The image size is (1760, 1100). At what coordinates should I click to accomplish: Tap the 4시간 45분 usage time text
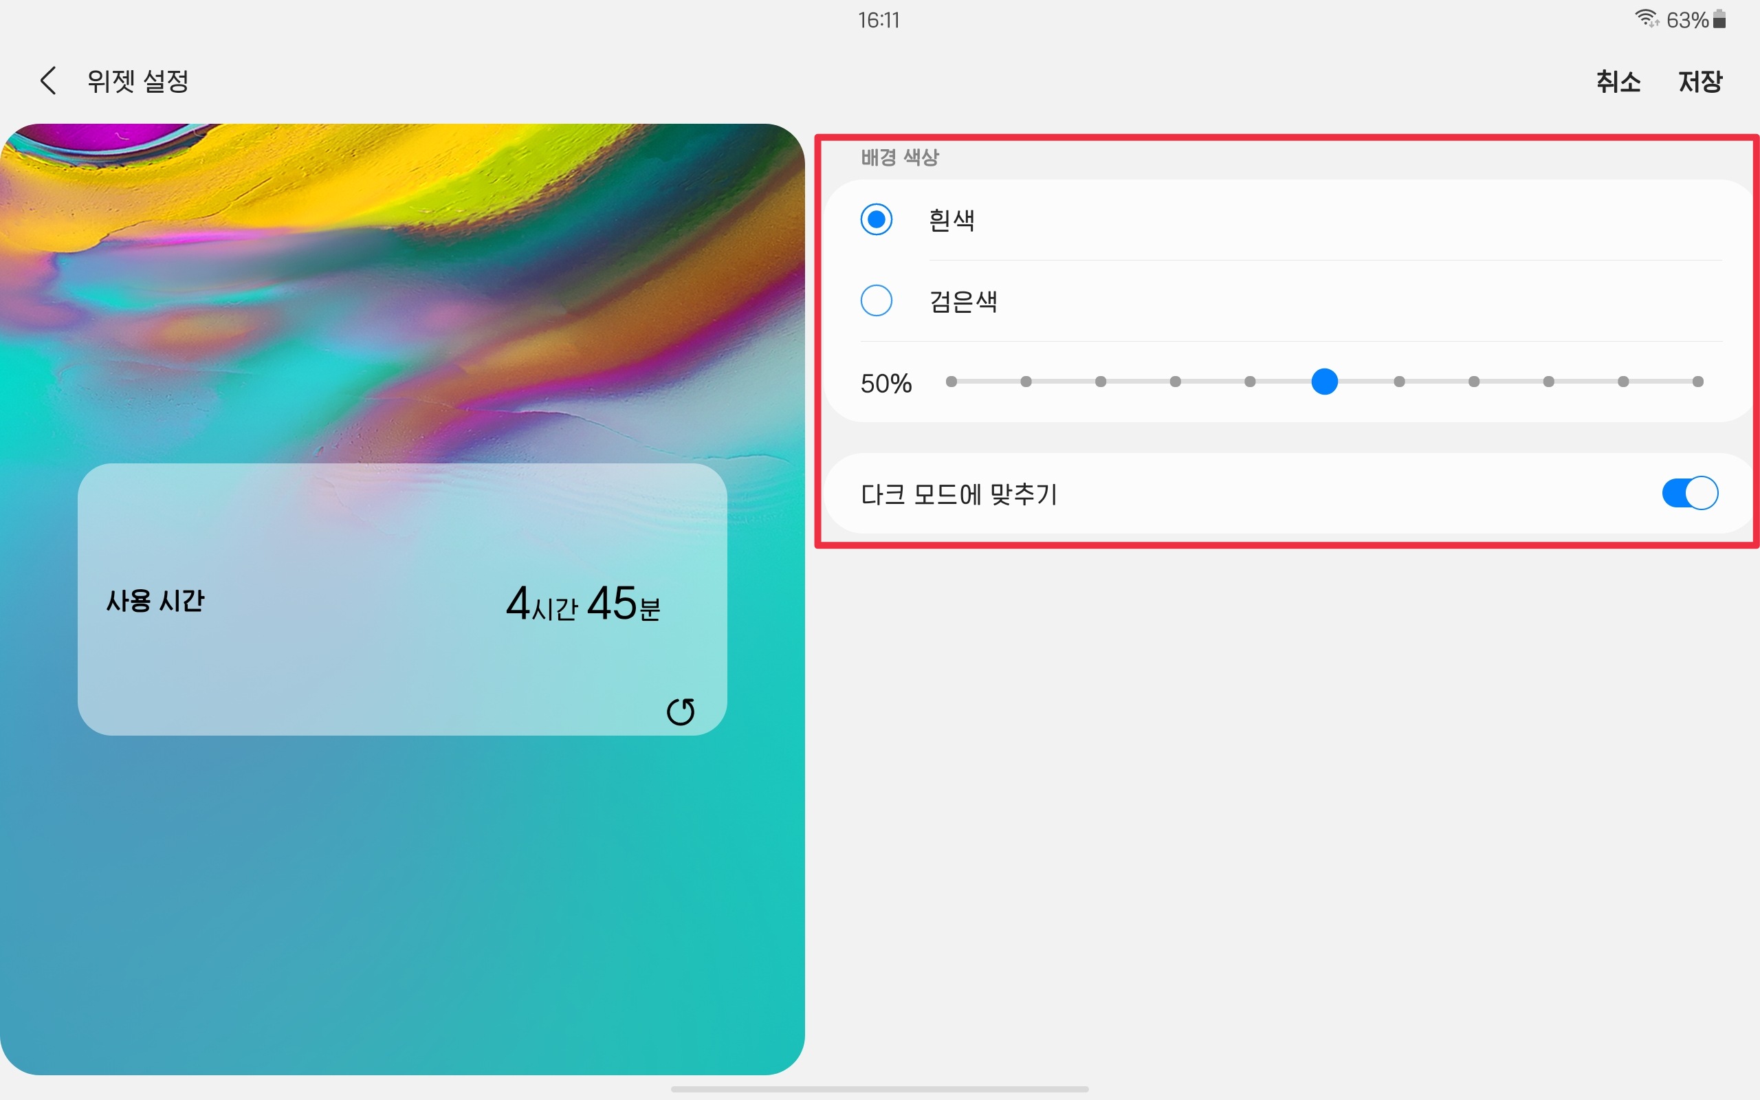coord(582,604)
